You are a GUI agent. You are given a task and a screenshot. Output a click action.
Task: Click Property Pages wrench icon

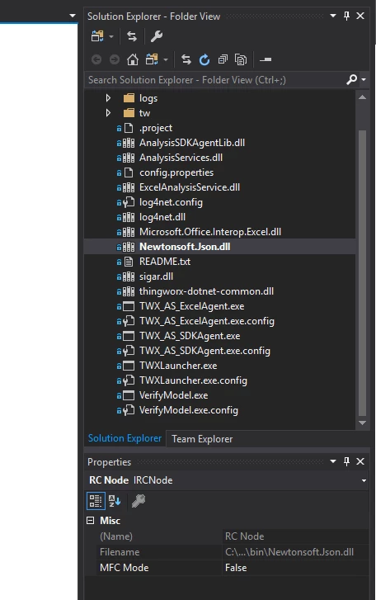click(139, 501)
